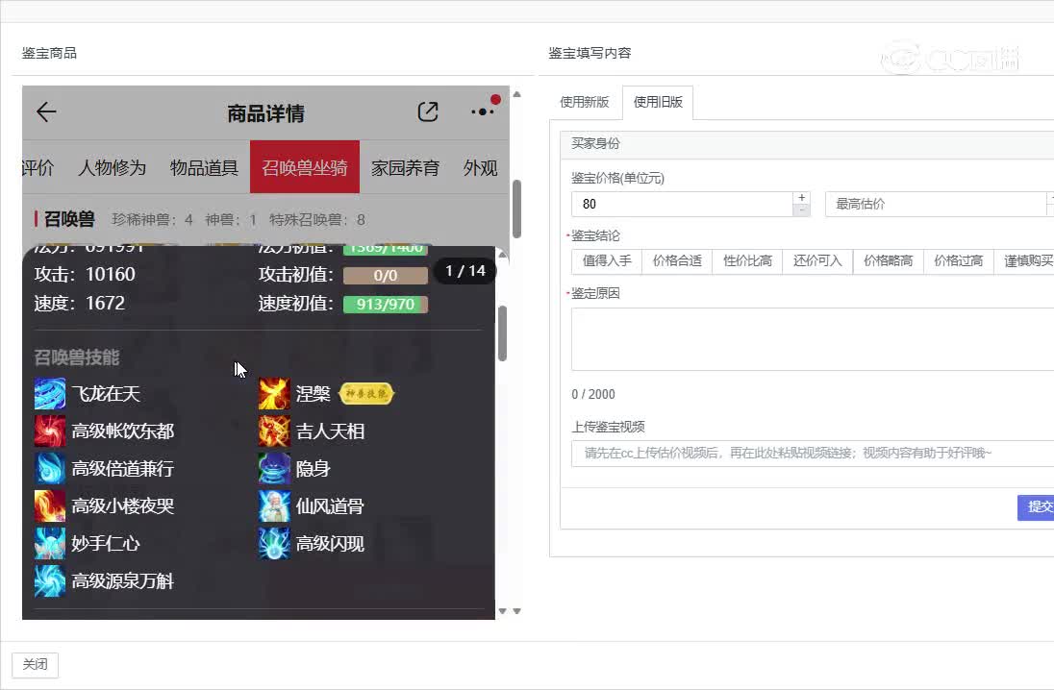Switch to the 人物修为 tab
1054x690 pixels.
pyautogui.click(x=112, y=167)
